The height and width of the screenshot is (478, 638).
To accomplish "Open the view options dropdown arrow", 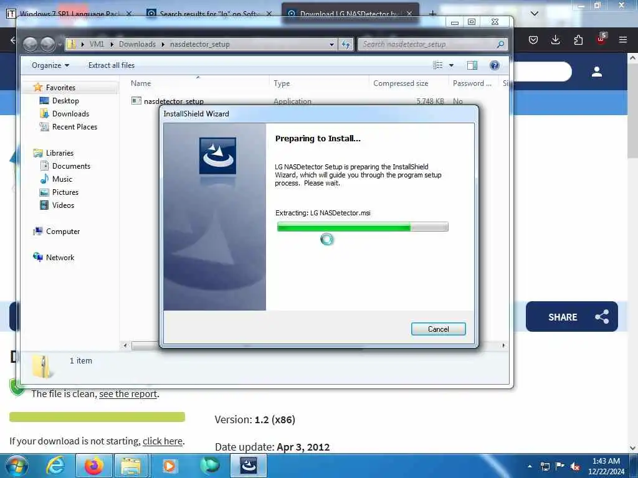I will tap(451, 65).
